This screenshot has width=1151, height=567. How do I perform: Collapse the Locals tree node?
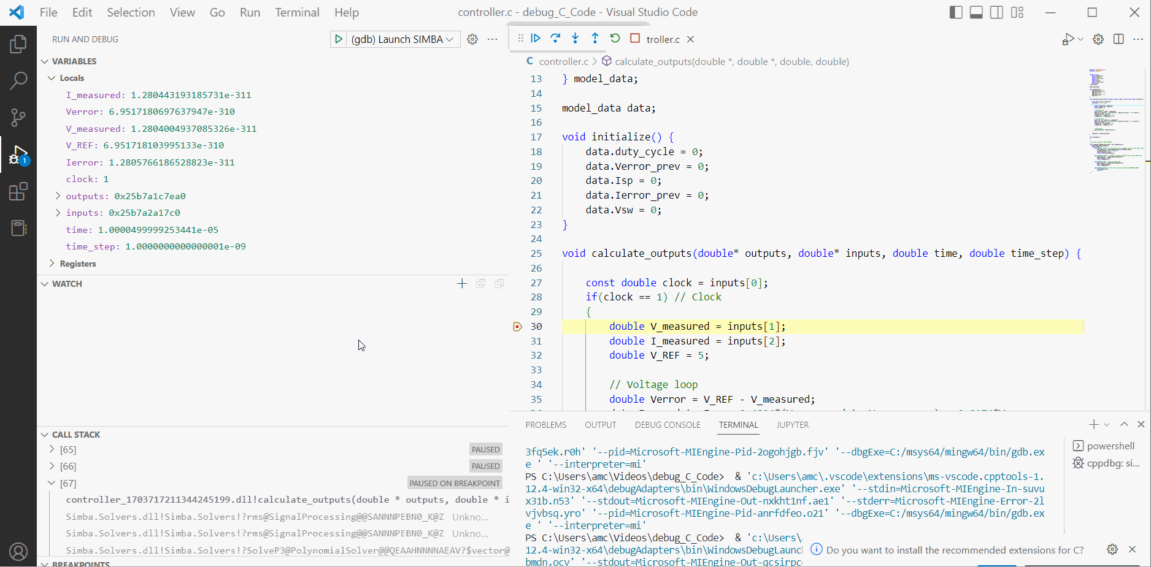[x=52, y=78]
